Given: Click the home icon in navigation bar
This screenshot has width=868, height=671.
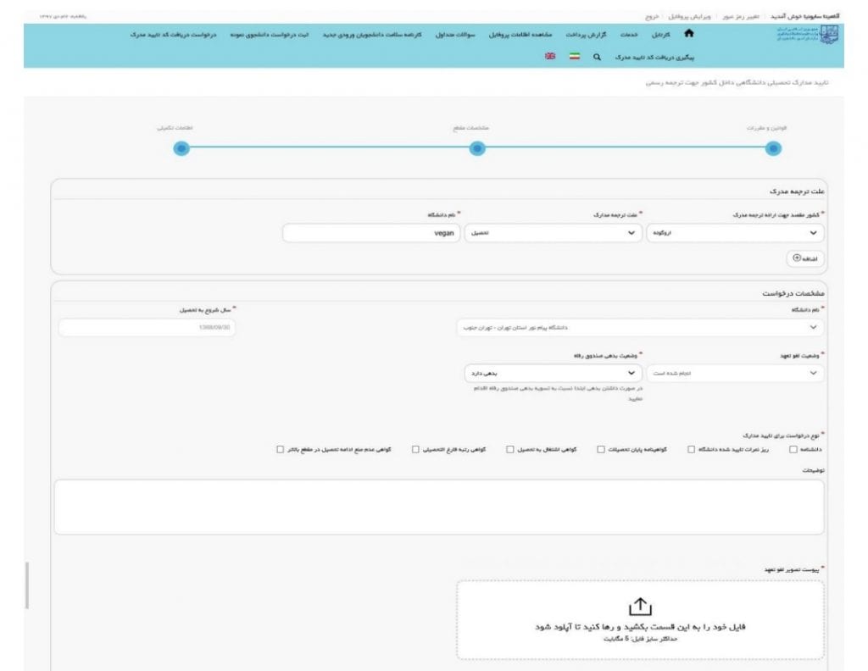Looking at the screenshot, I should [688, 35].
